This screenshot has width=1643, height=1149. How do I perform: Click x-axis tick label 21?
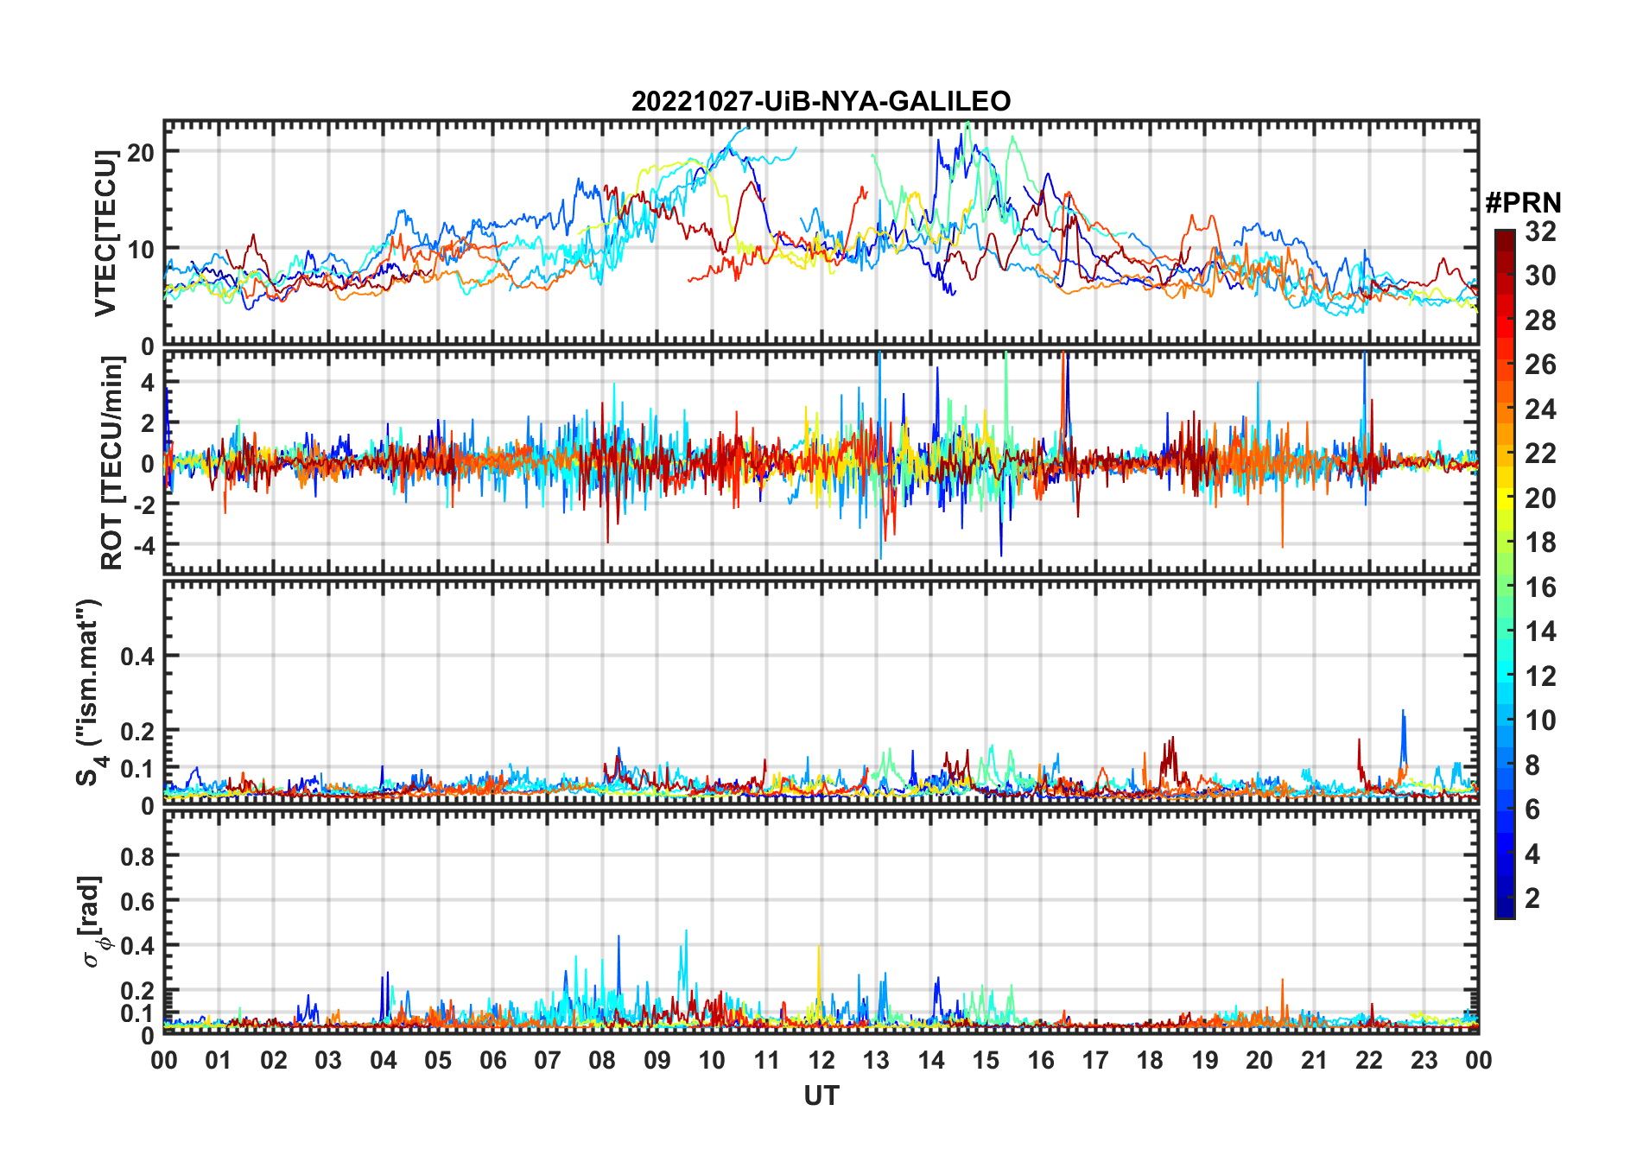click(1314, 1060)
